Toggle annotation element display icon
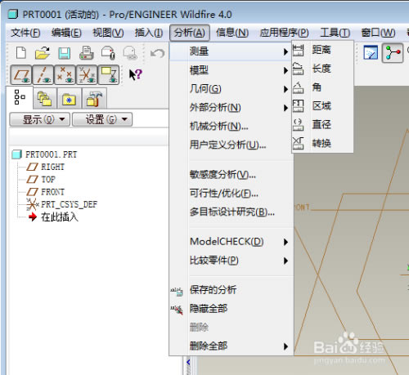The height and width of the screenshot is (375, 409). click(108, 74)
